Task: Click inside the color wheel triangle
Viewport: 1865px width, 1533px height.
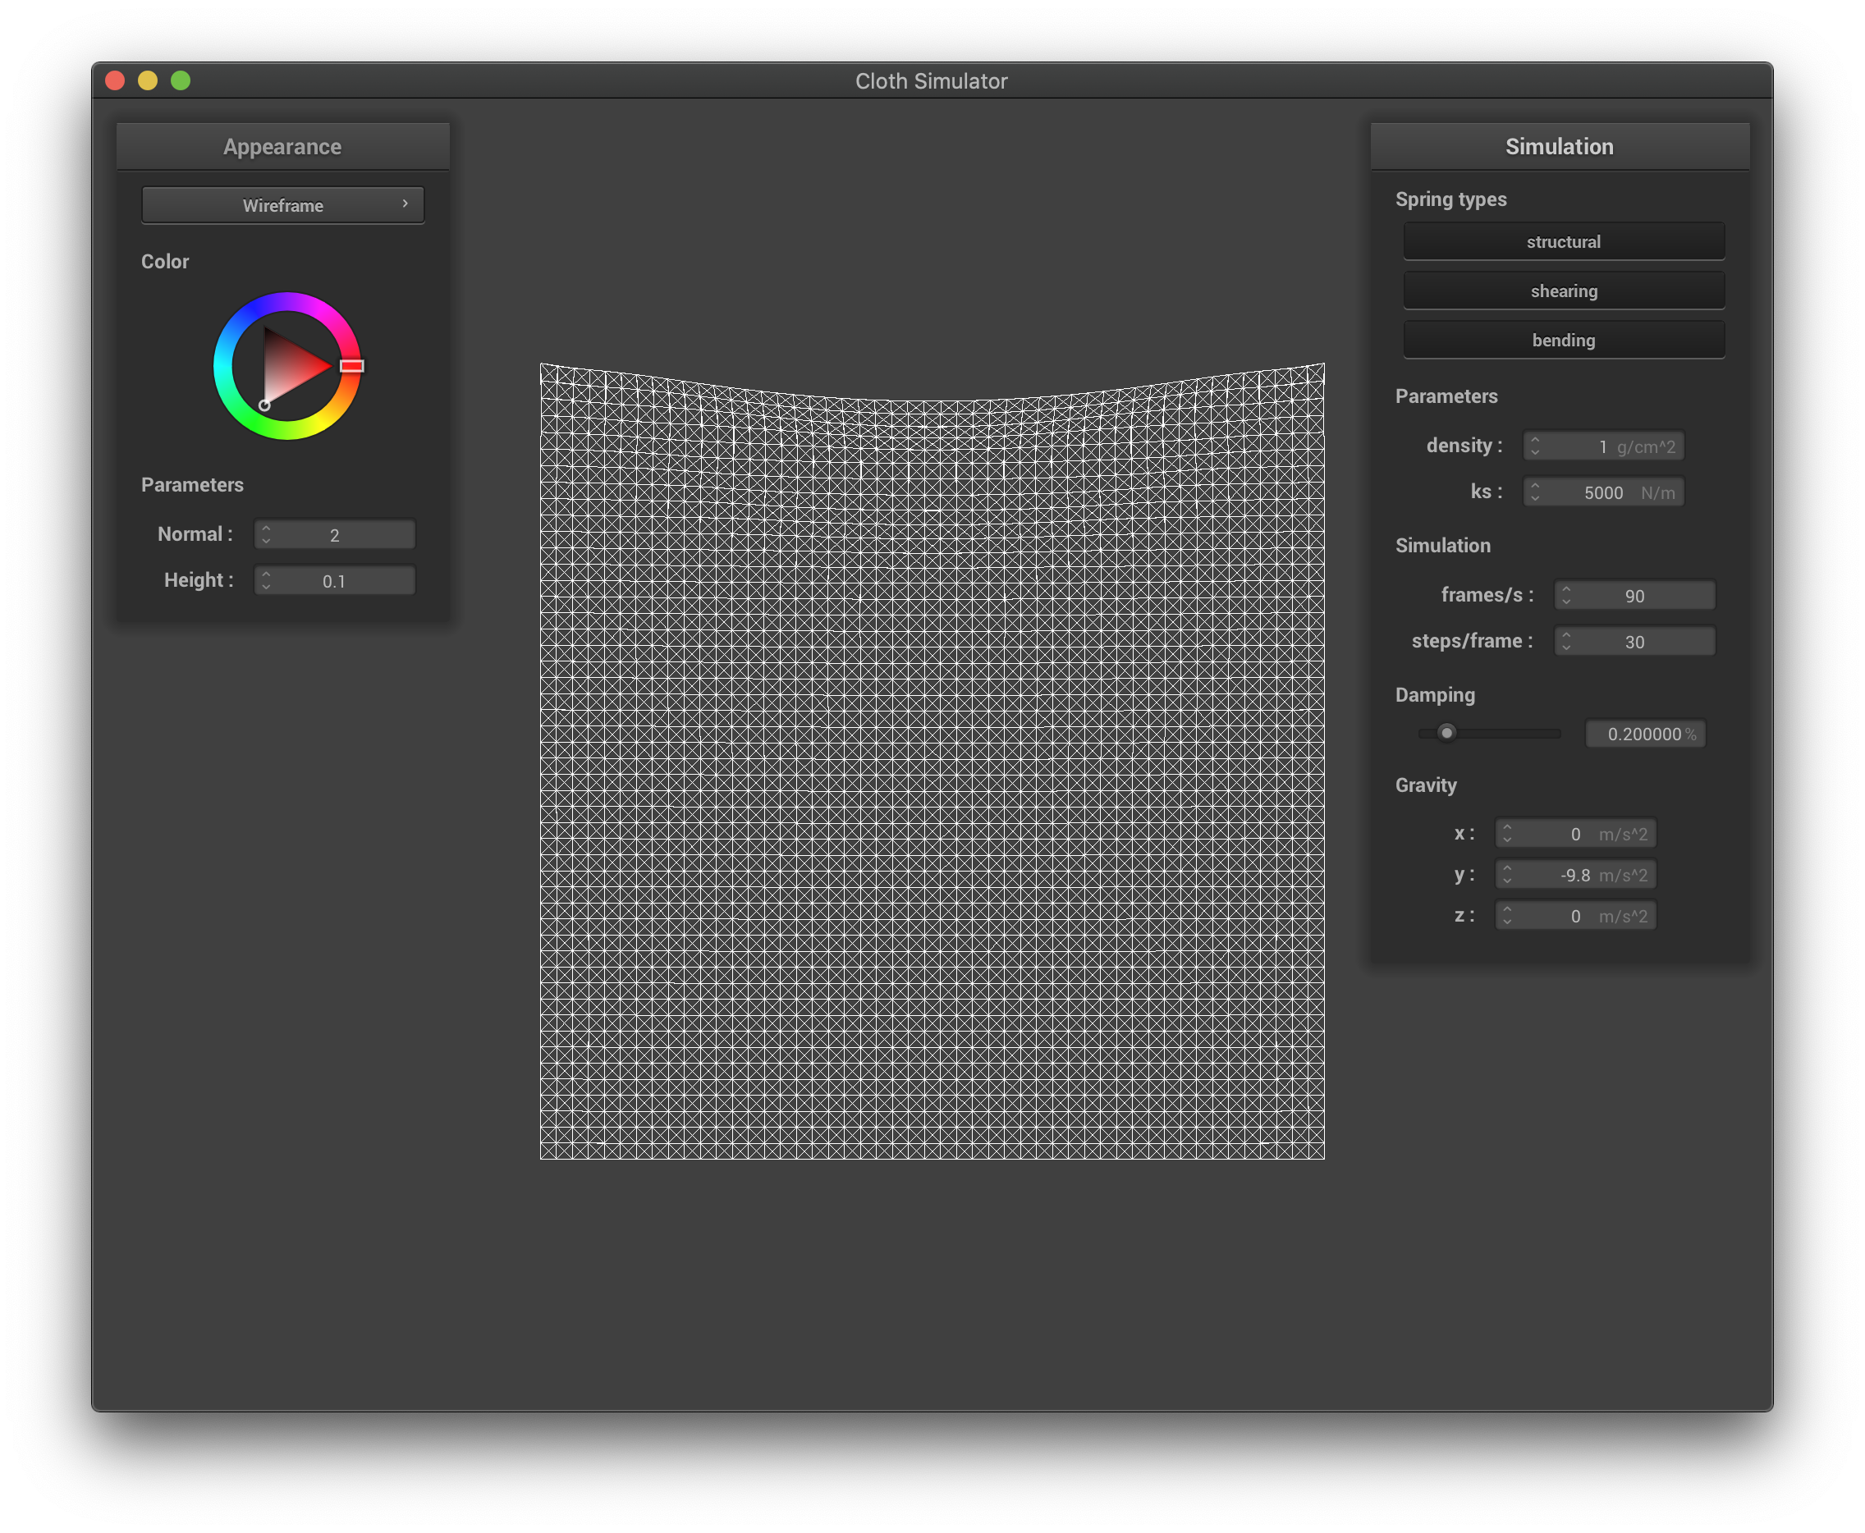Action: (290, 367)
